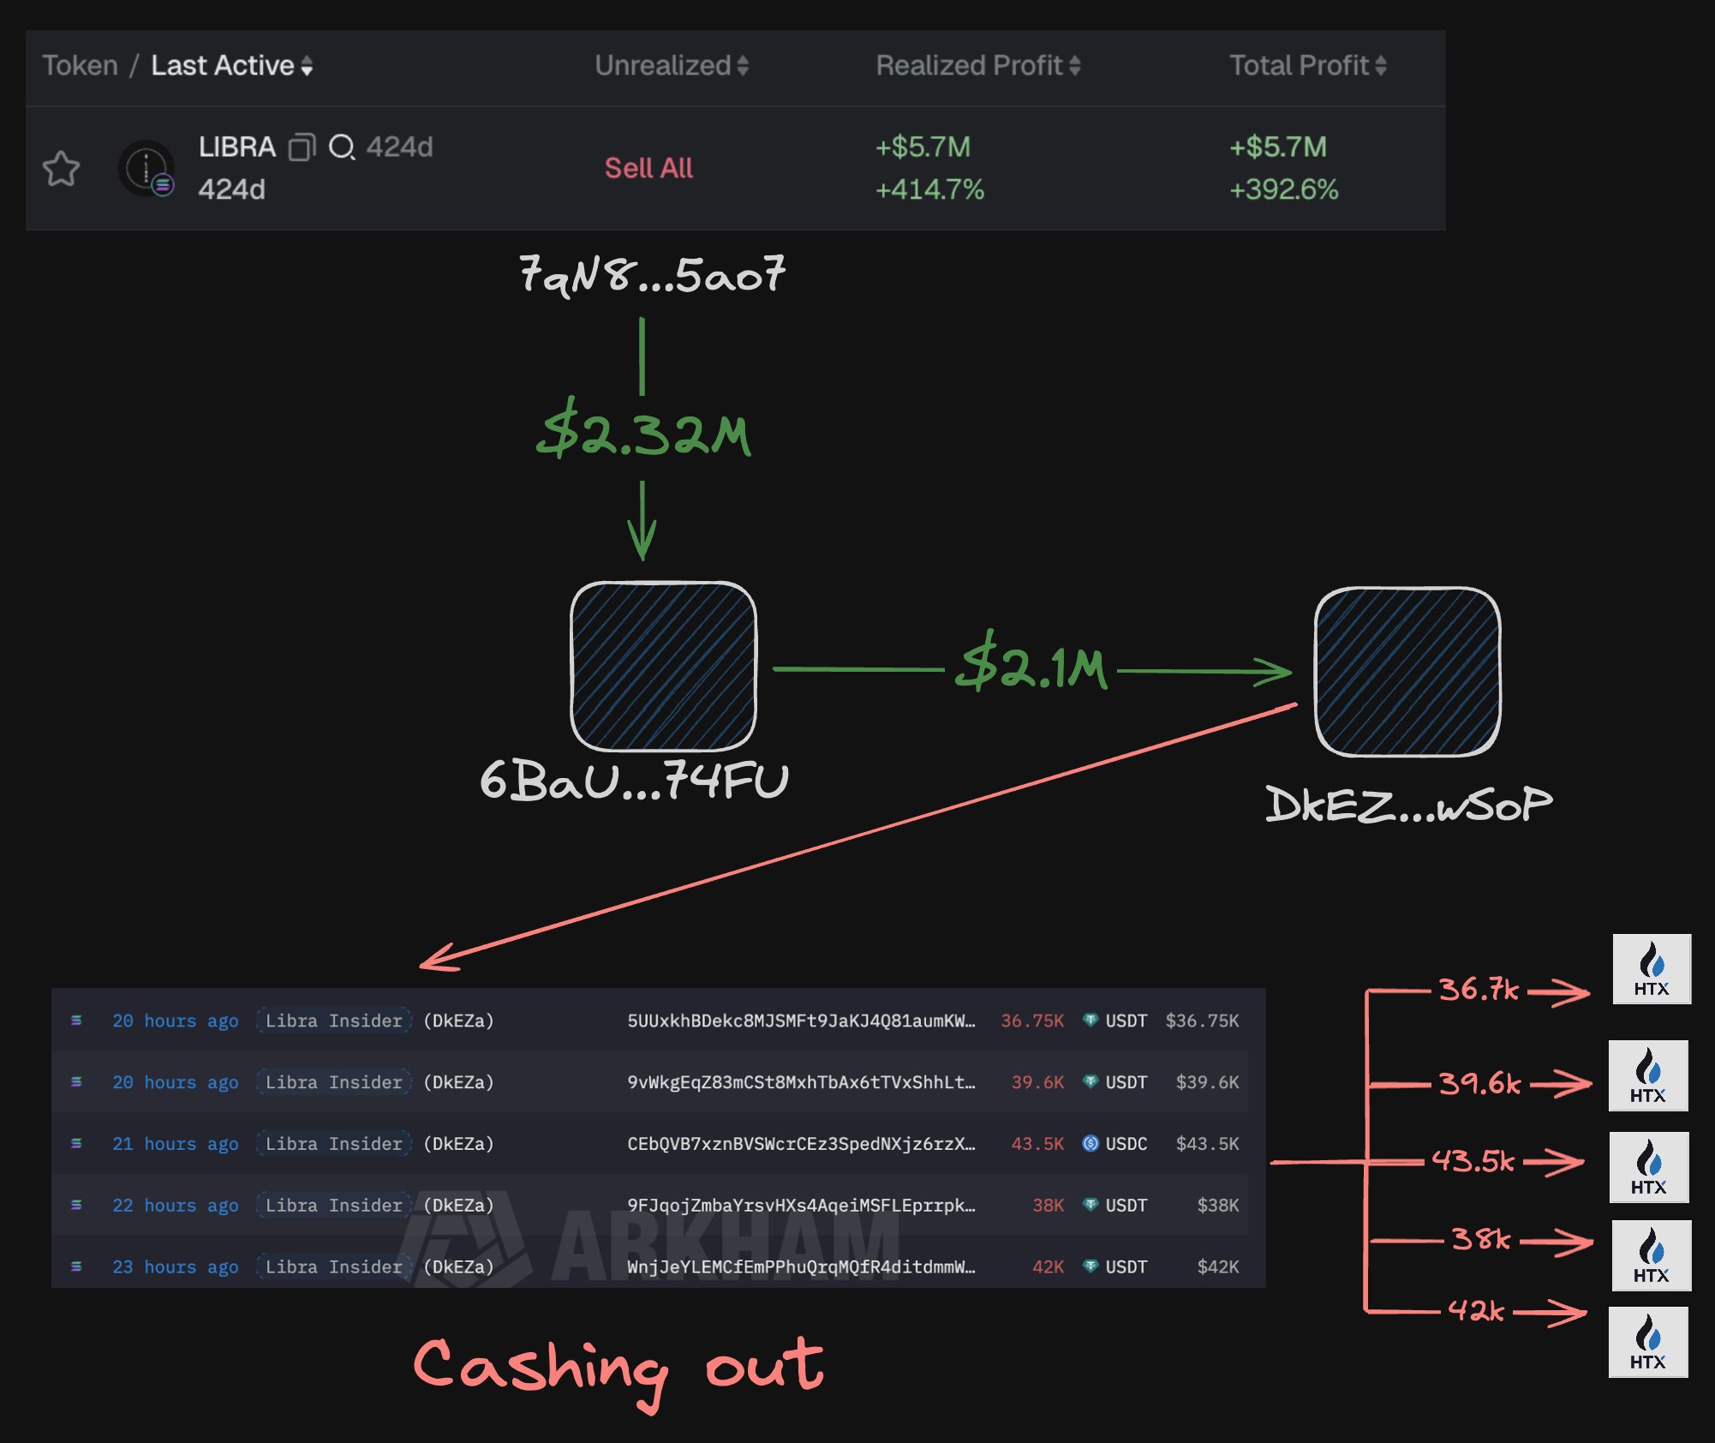Click the USDC coin icon

coord(1090,1144)
